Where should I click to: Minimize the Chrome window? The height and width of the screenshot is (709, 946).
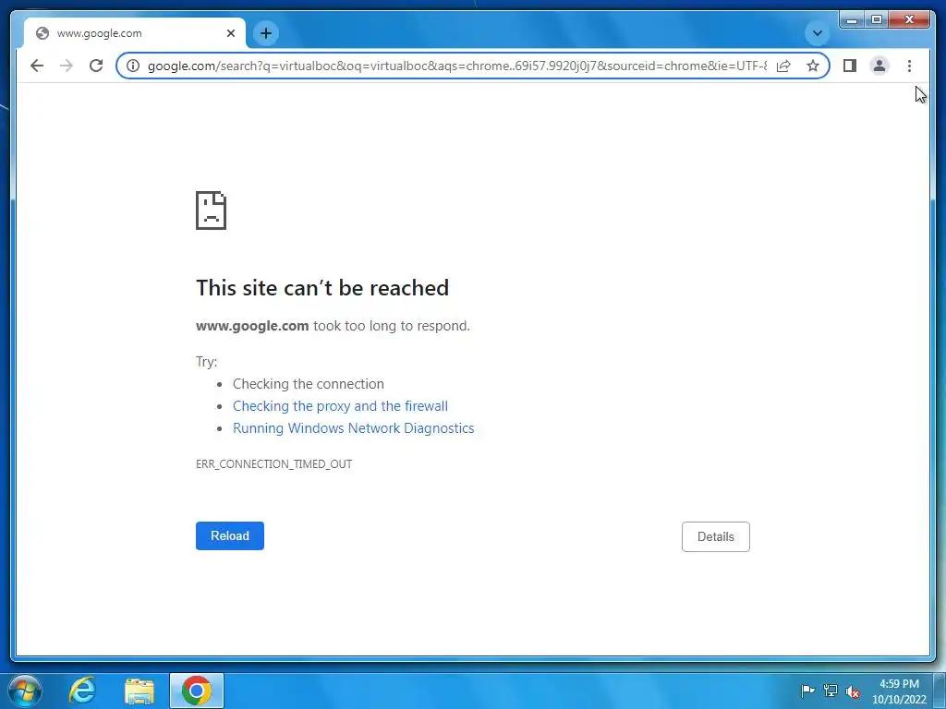(x=852, y=20)
